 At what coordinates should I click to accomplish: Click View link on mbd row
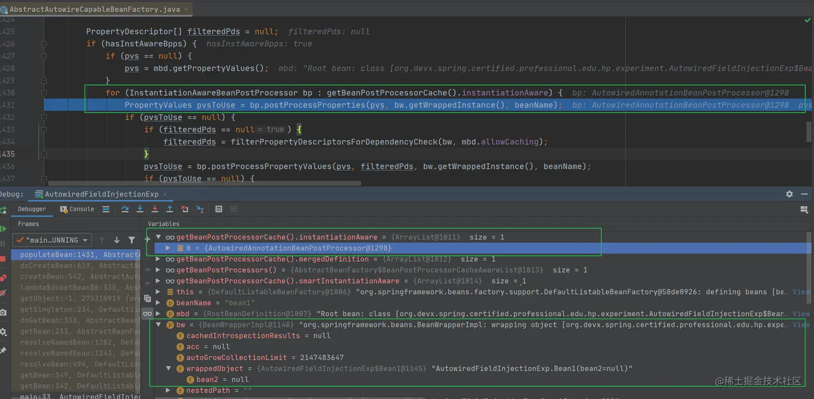(x=801, y=313)
